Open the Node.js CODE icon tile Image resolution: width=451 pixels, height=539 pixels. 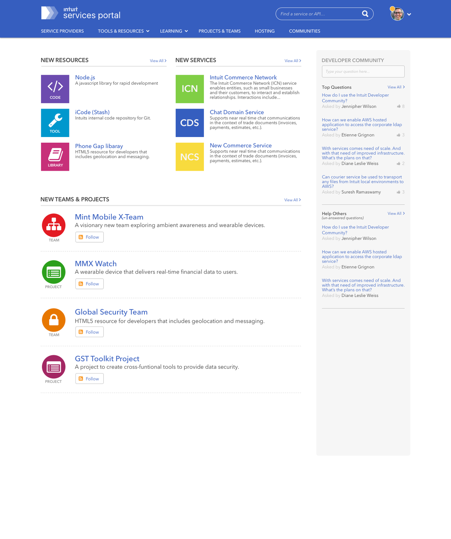coord(55,89)
